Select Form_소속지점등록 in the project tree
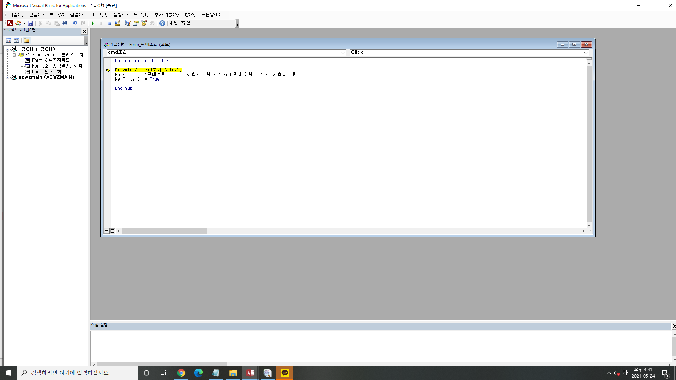The height and width of the screenshot is (380, 676). 50,61
